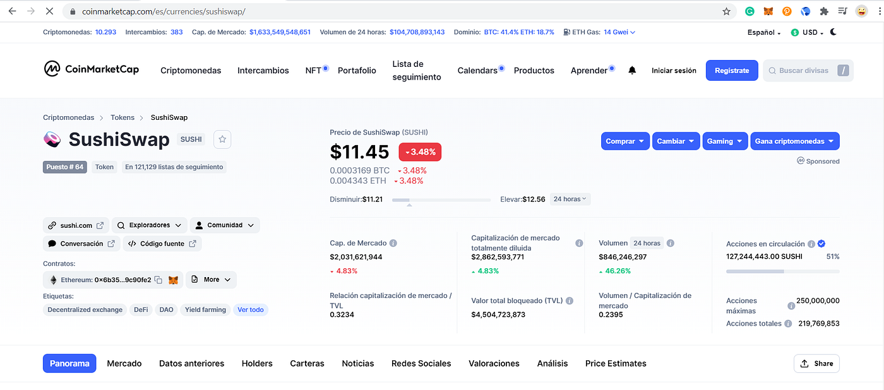Click the CoinMarketCap logo

point(92,69)
